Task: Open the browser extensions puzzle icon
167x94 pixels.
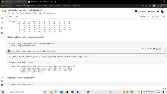Action: [x=154, y=6]
